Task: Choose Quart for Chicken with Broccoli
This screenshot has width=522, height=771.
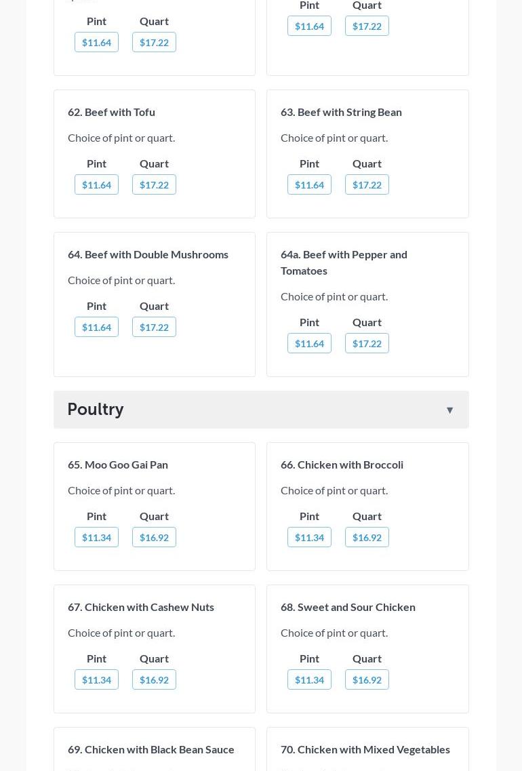Action: coord(367,537)
